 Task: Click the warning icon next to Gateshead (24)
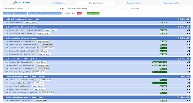(x=32, y=62)
